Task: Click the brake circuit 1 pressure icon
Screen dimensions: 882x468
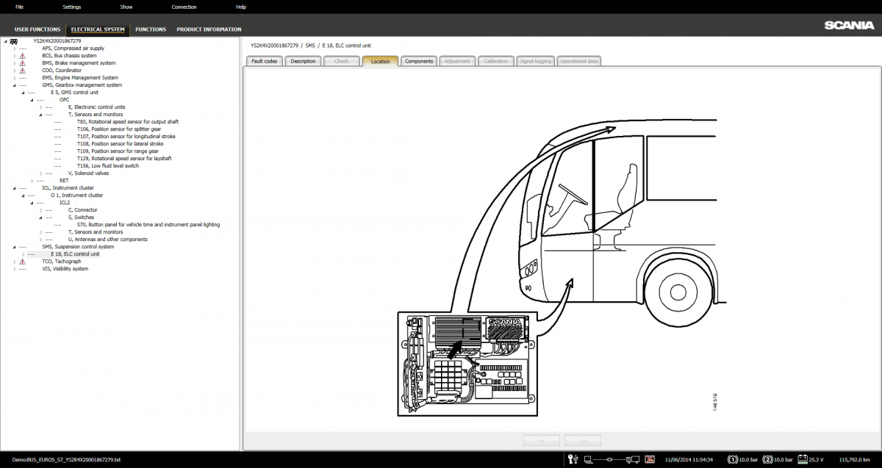Action: click(x=733, y=460)
